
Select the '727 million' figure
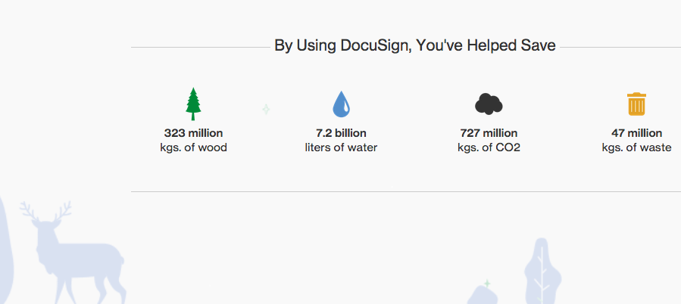pyautogui.click(x=489, y=132)
